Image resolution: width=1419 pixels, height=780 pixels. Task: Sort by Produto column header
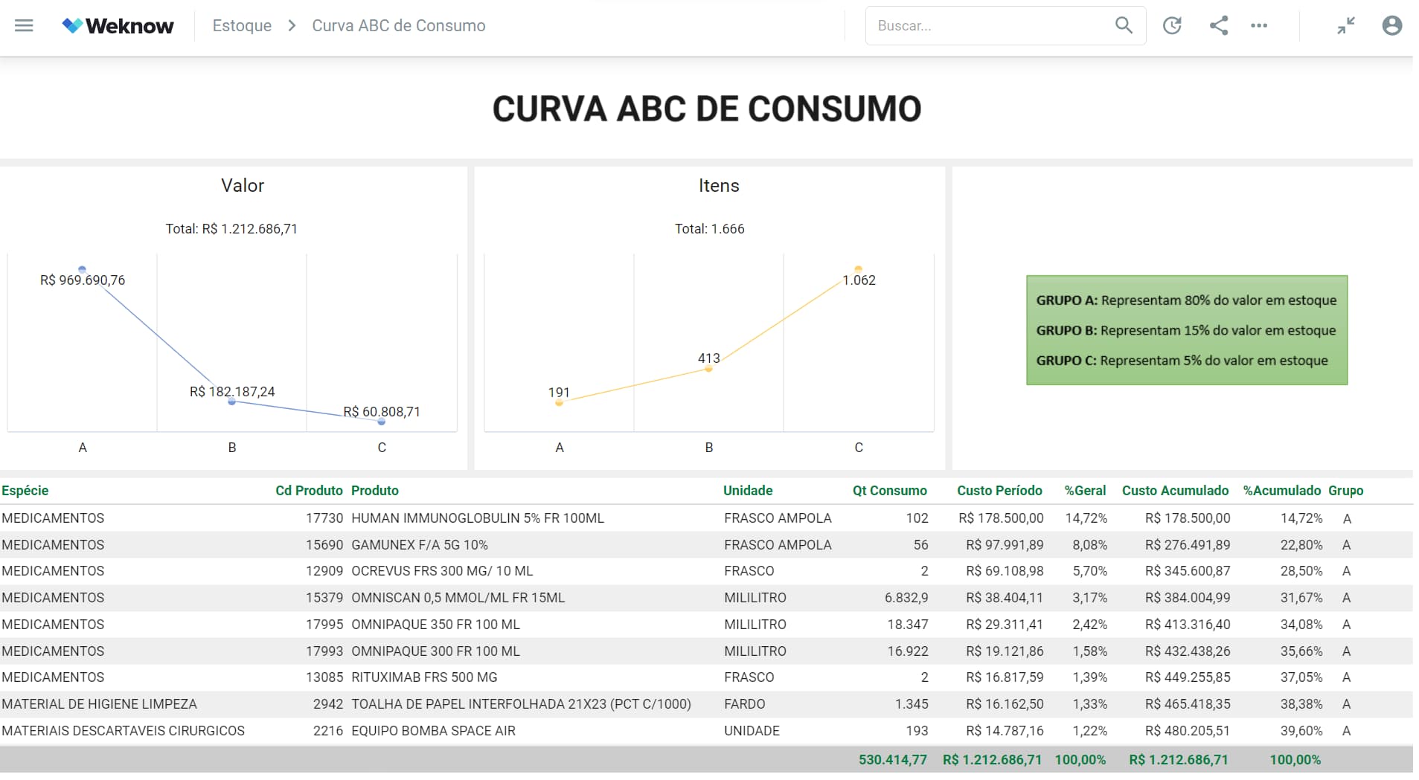pyautogui.click(x=375, y=491)
